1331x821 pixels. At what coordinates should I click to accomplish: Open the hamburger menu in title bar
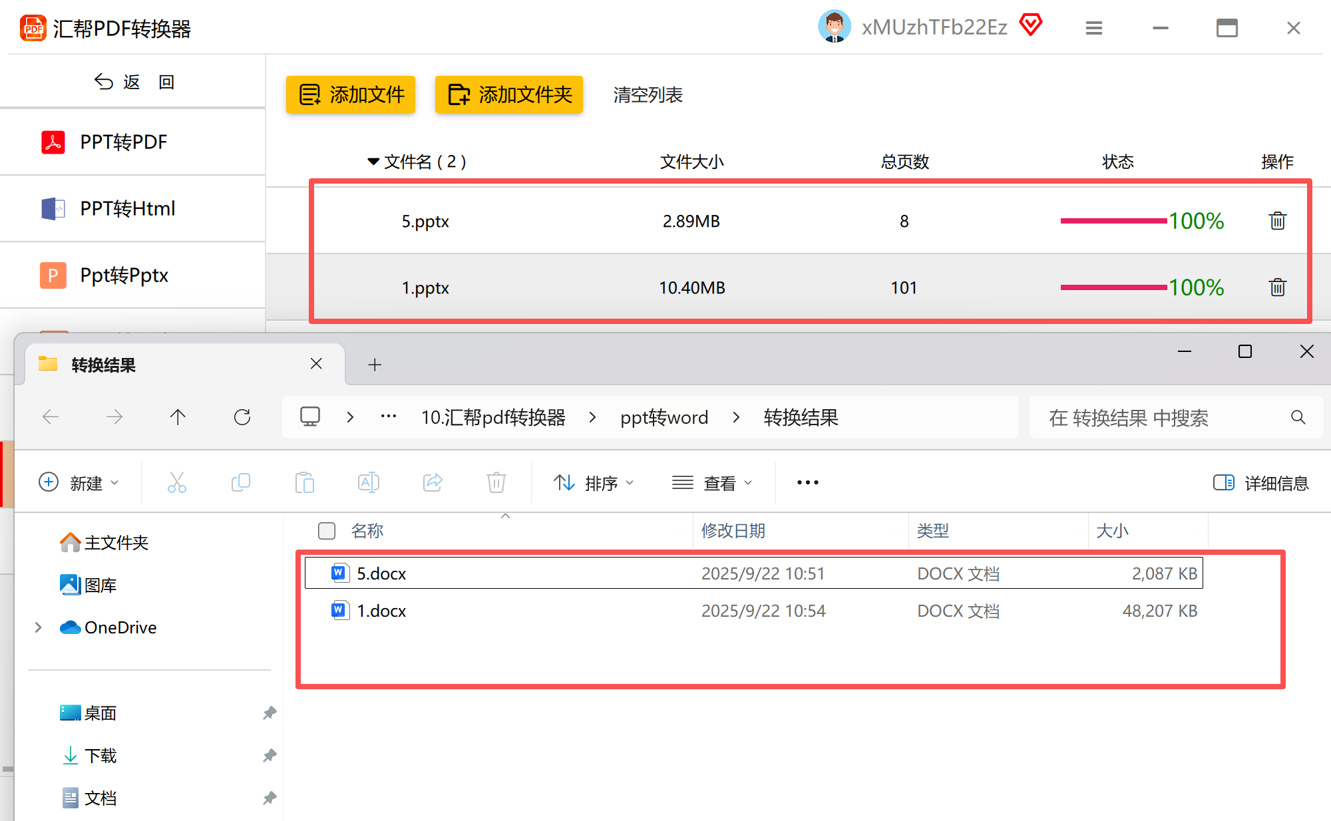tap(1093, 28)
